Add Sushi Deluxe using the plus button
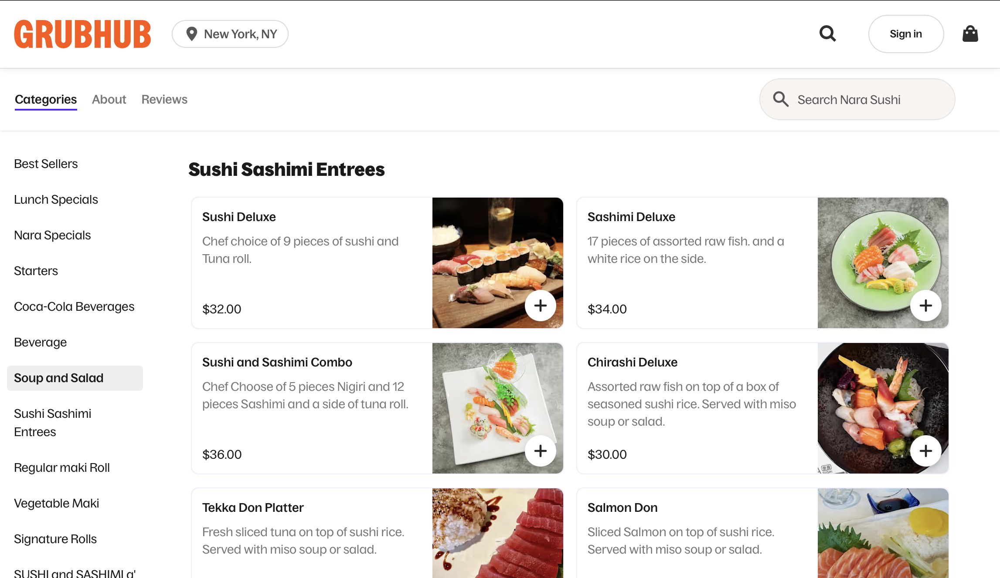 (540, 306)
